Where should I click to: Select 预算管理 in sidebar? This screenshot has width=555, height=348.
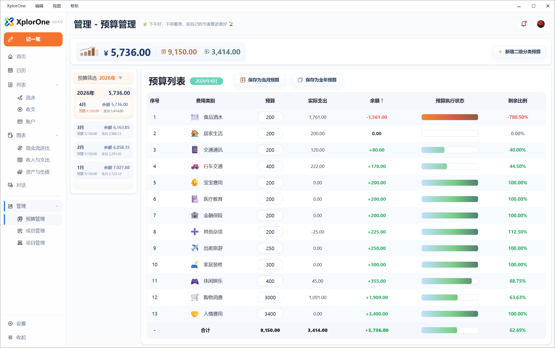click(33, 219)
